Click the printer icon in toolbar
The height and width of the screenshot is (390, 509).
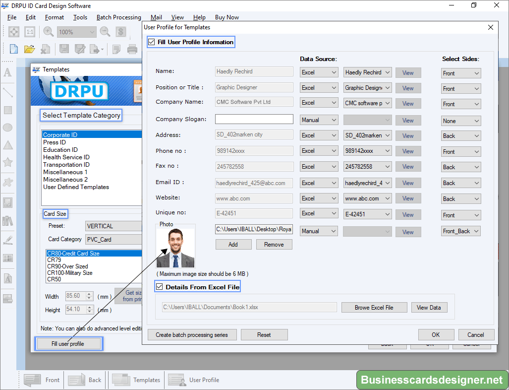point(132,49)
